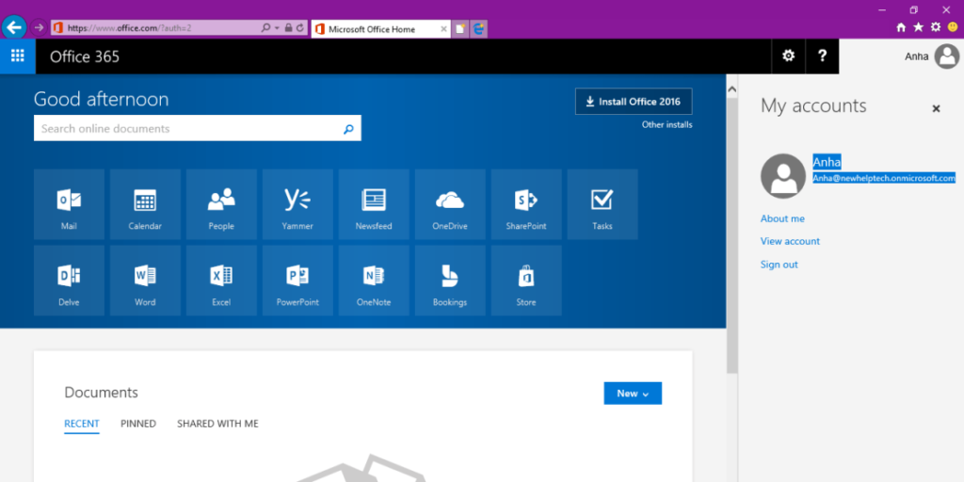Select the Microsoft Office Home browser tab
The width and height of the screenshot is (964, 482).
[x=380, y=29]
